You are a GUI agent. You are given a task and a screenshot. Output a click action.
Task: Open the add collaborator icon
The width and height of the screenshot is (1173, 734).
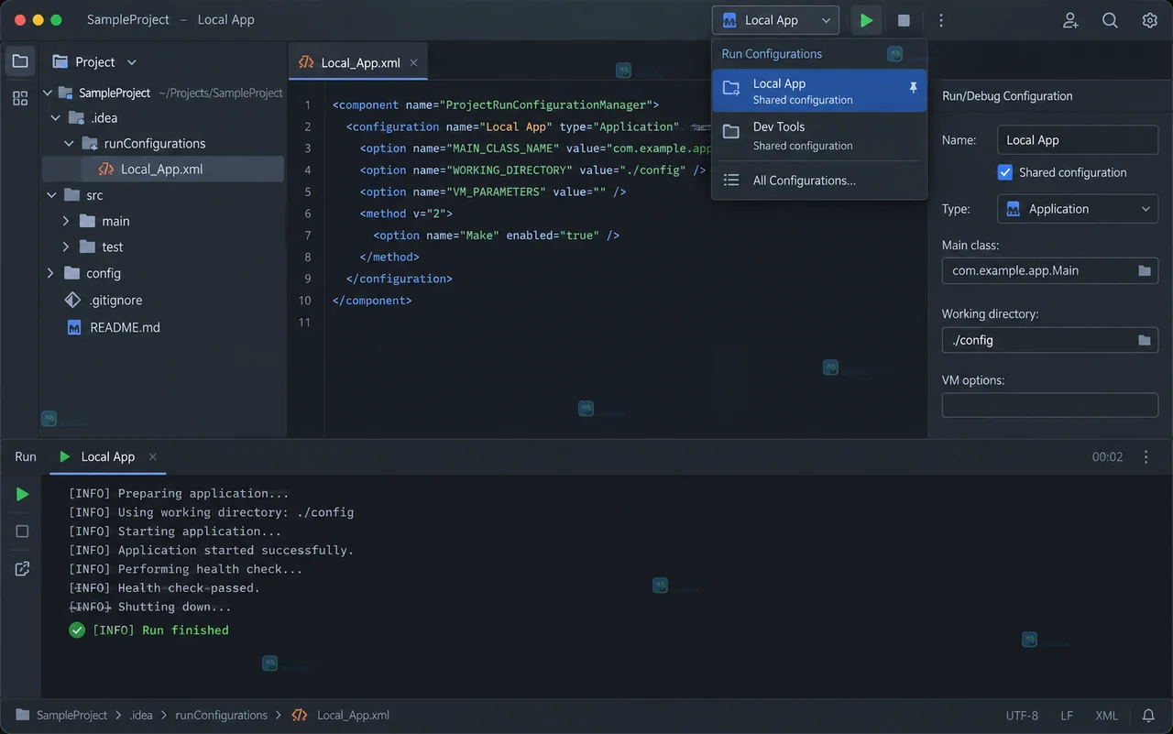[x=1070, y=20]
